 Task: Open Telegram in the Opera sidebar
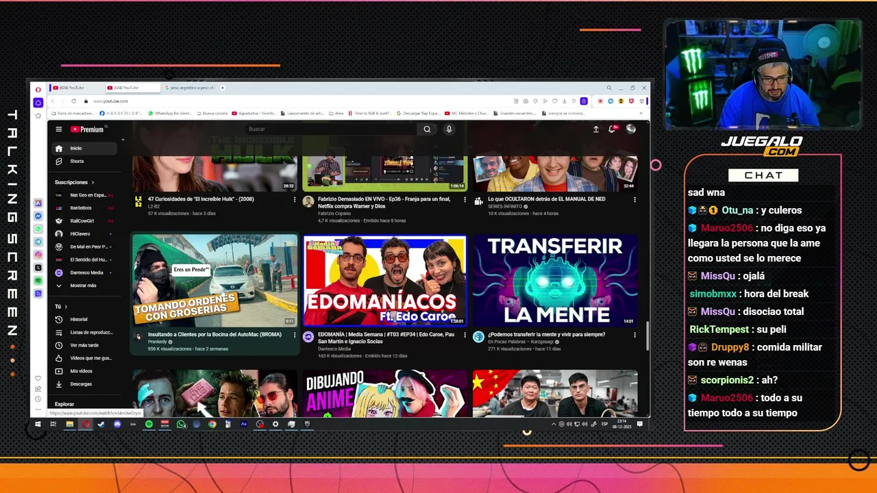click(38, 242)
